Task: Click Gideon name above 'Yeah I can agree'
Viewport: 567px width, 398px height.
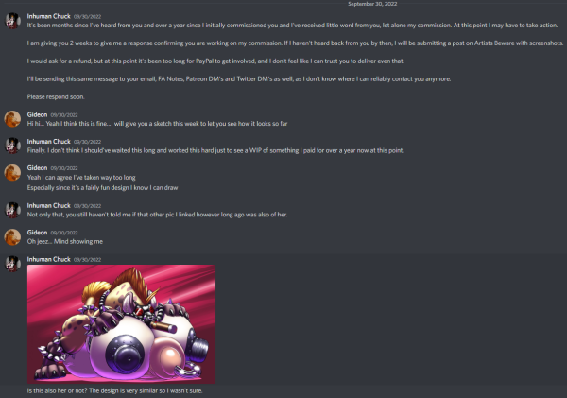Action: coord(37,168)
